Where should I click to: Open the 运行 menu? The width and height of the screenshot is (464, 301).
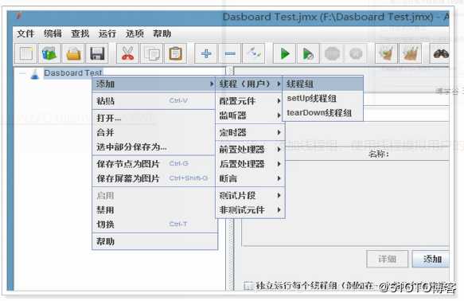click(107, 33)
